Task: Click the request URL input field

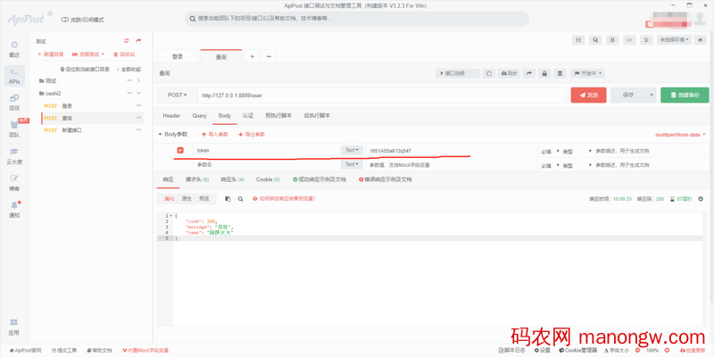Action: tap(382, 95)
